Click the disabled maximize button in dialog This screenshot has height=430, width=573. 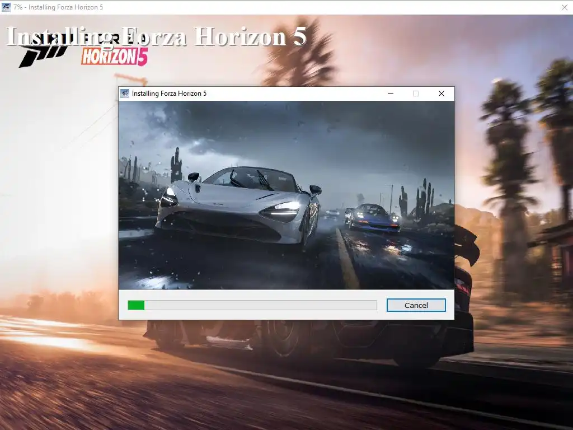click(416, 94)
